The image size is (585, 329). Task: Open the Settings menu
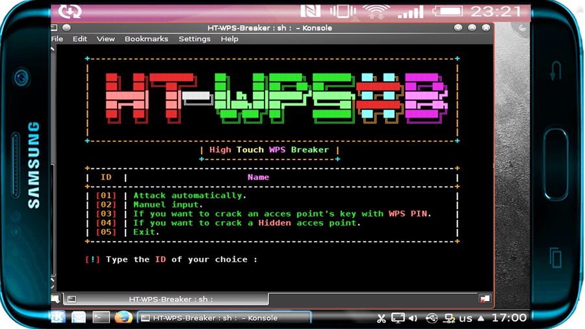[194, 39]
